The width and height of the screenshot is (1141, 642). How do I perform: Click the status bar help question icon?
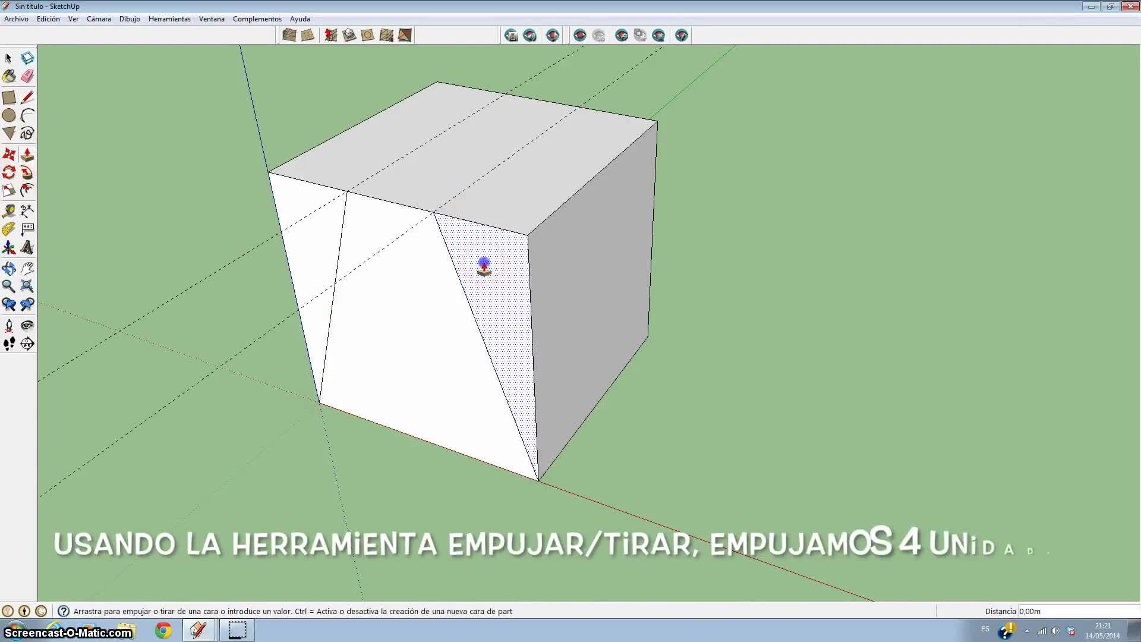(x=64, y=611)
